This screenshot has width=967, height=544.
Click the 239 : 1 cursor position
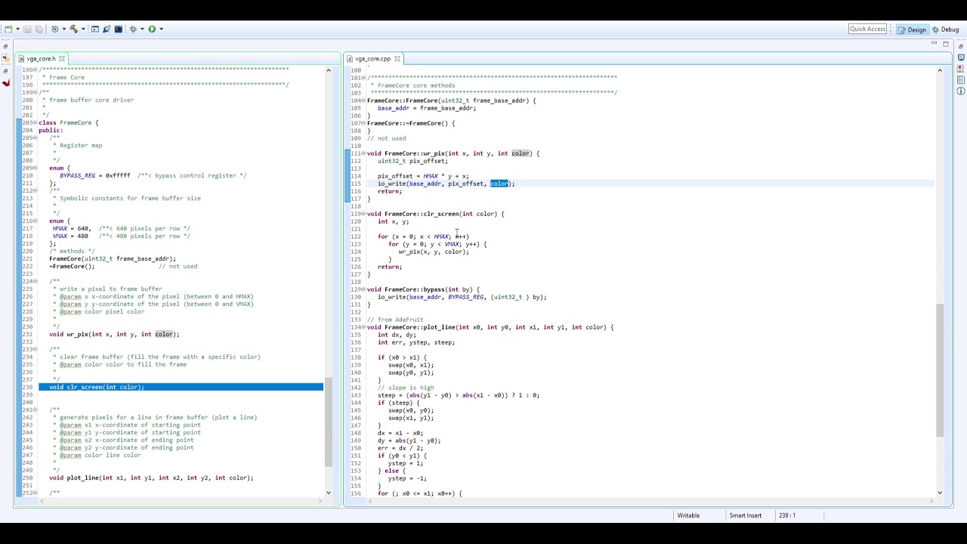[x=786, y=515]
